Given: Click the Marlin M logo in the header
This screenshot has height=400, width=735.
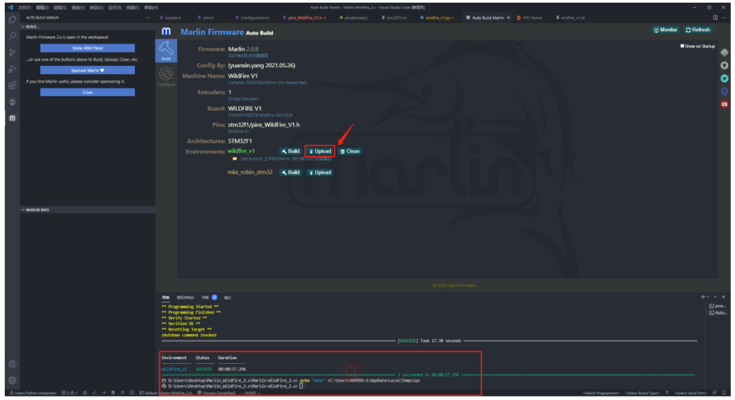Looking at the screenshot, I should point(166,31).
